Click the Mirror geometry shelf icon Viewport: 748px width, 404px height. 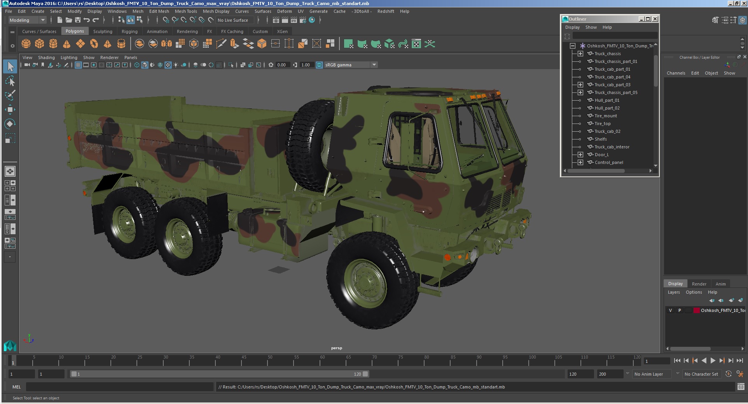coord(167,44)
